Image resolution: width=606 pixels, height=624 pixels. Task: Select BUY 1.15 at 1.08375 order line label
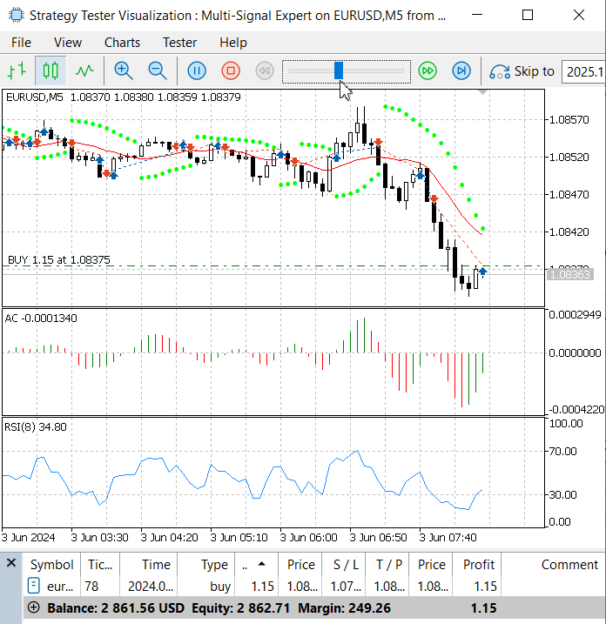coord(59,260)
